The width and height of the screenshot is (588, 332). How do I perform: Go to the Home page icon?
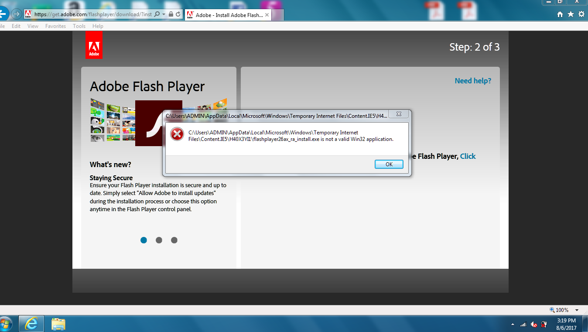coord(560,14)
